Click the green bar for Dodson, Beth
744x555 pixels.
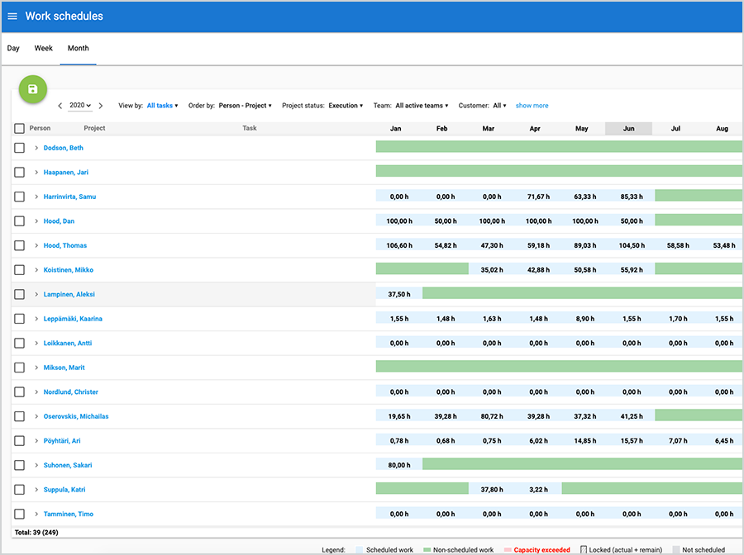pyautogui.click(x=559, y=146)
